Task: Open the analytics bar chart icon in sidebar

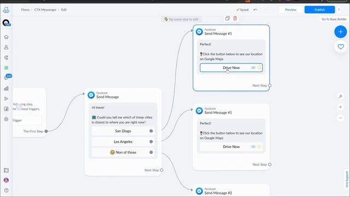Action: 6,89
